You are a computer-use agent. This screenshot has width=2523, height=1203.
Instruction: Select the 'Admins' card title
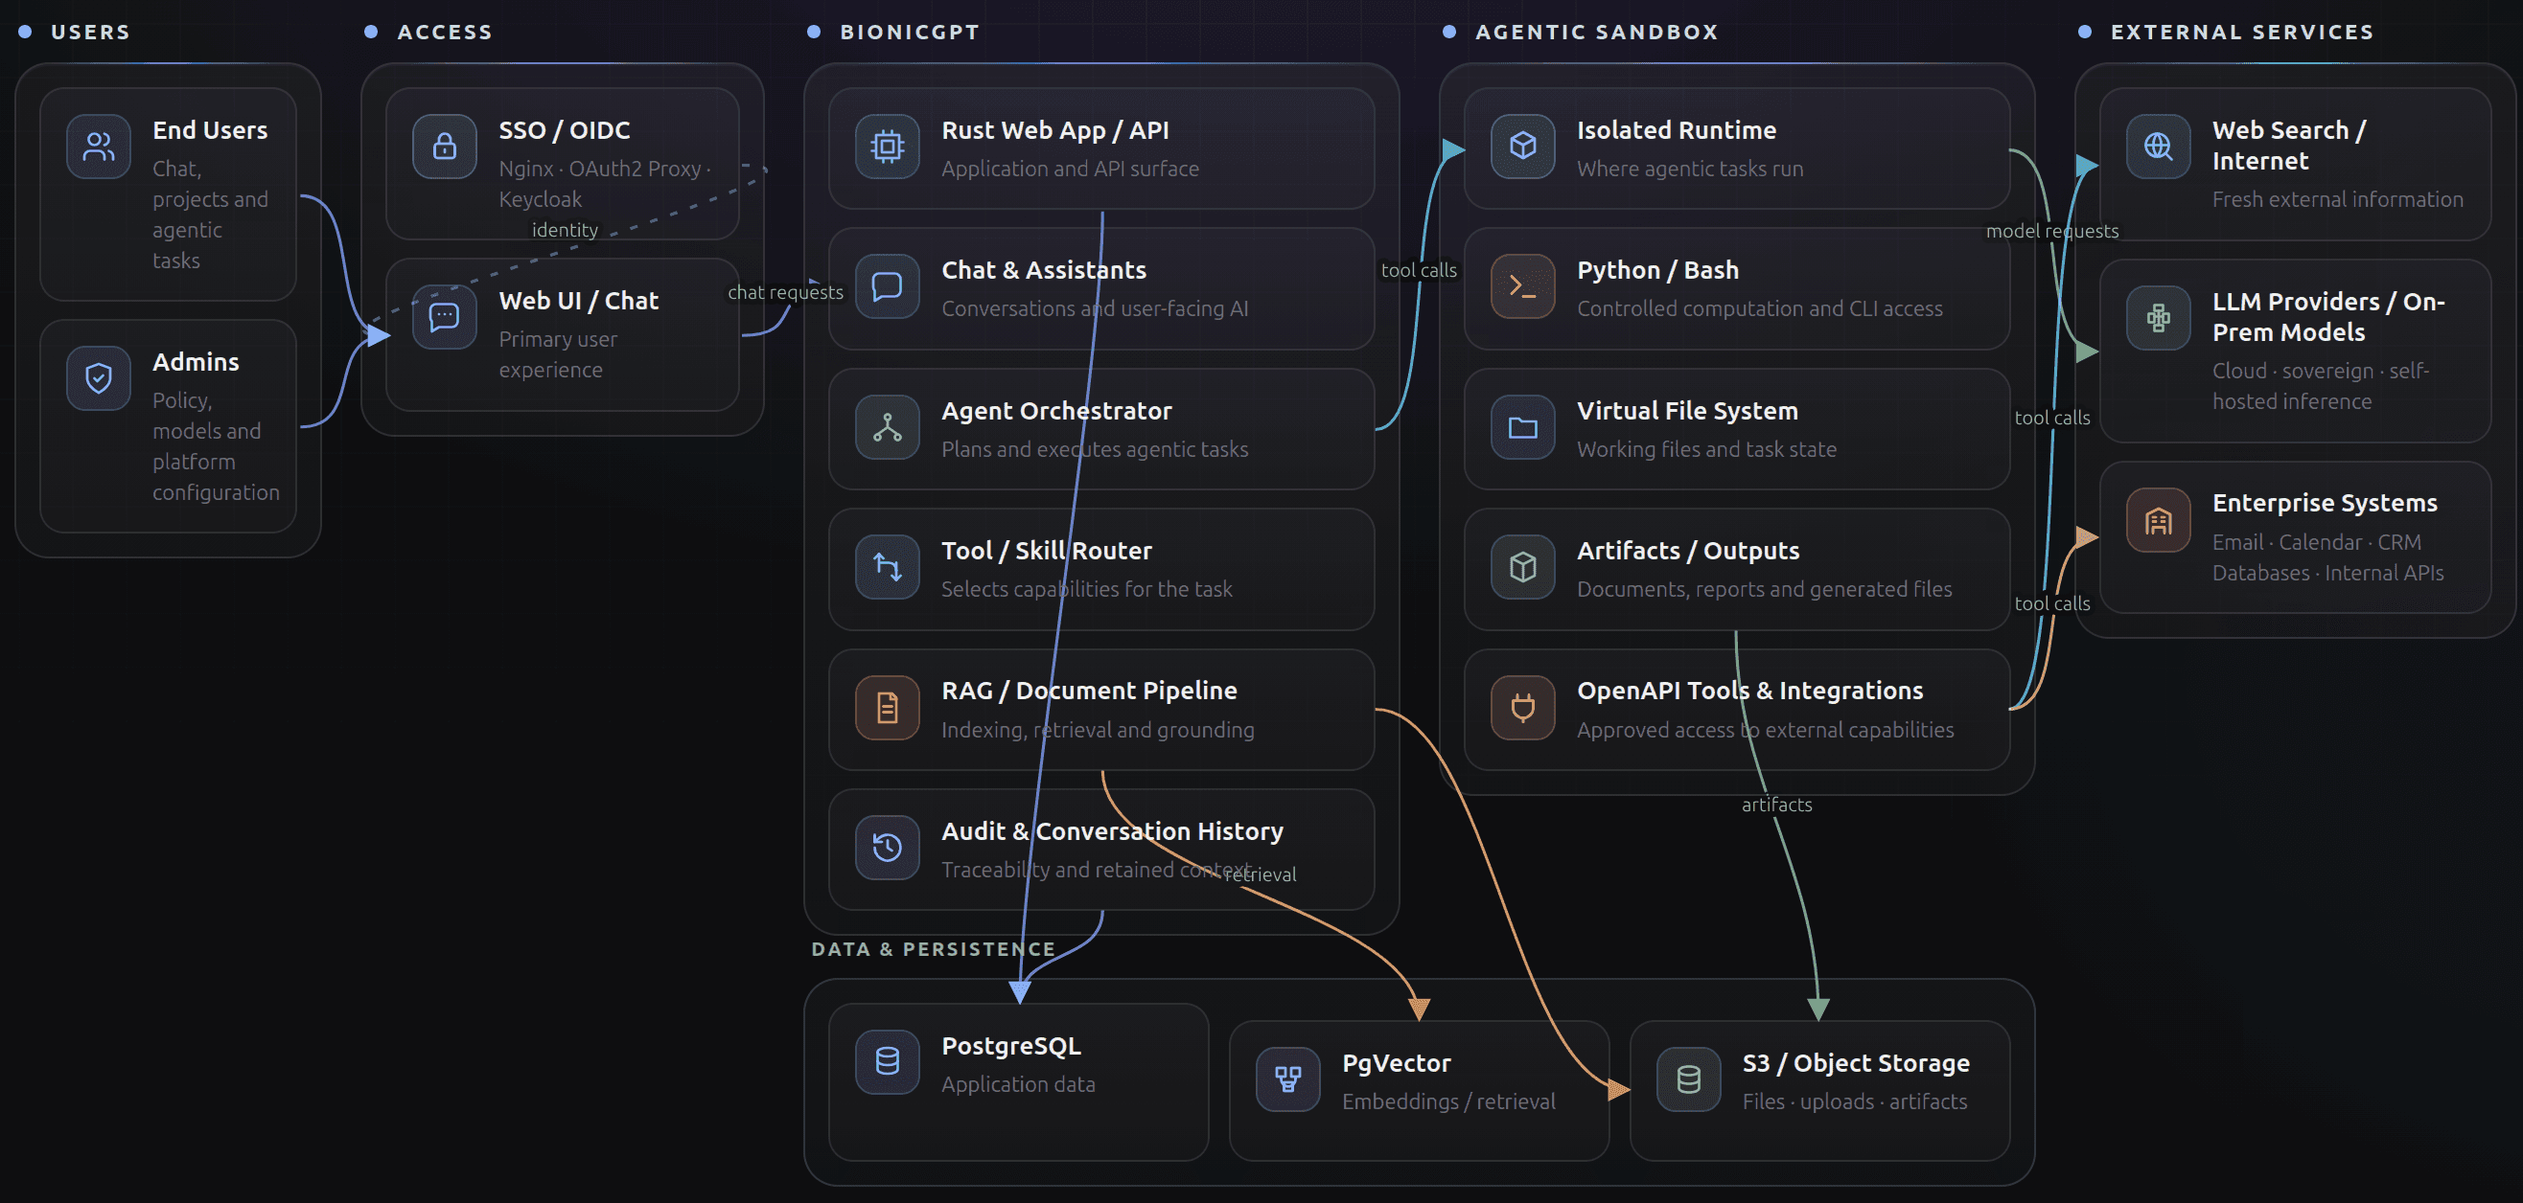point(196,362)
